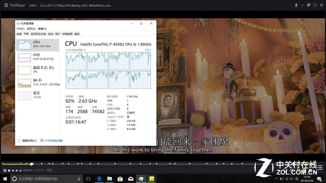326x183 pixels.
Task: Click the battery icon in tray
Action: (282, 179)
